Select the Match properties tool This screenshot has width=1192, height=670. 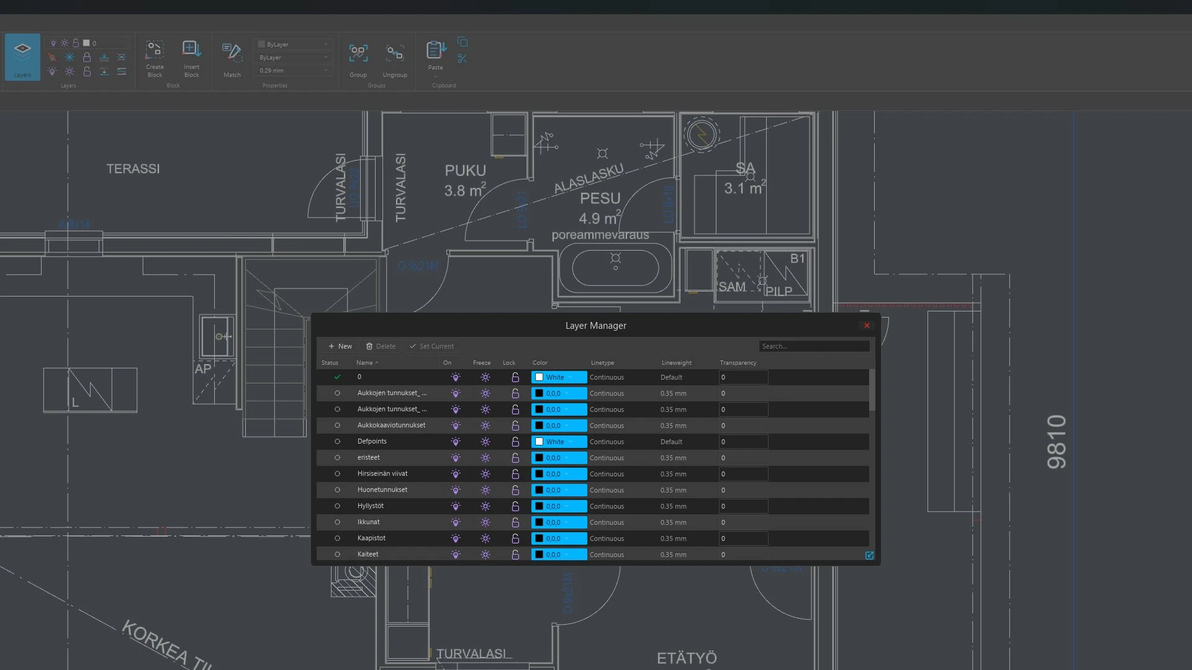click(232, 60)
